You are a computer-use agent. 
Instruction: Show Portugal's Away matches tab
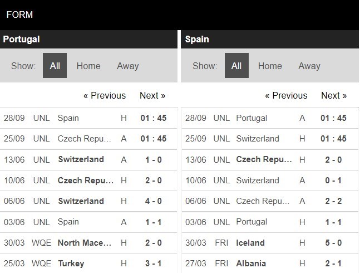(127, 66)
